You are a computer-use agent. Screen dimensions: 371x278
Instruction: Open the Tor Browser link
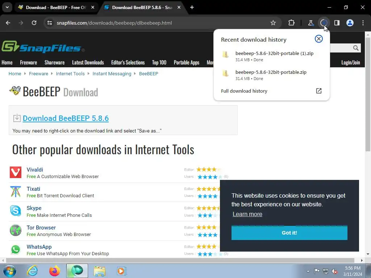[41, 228]
